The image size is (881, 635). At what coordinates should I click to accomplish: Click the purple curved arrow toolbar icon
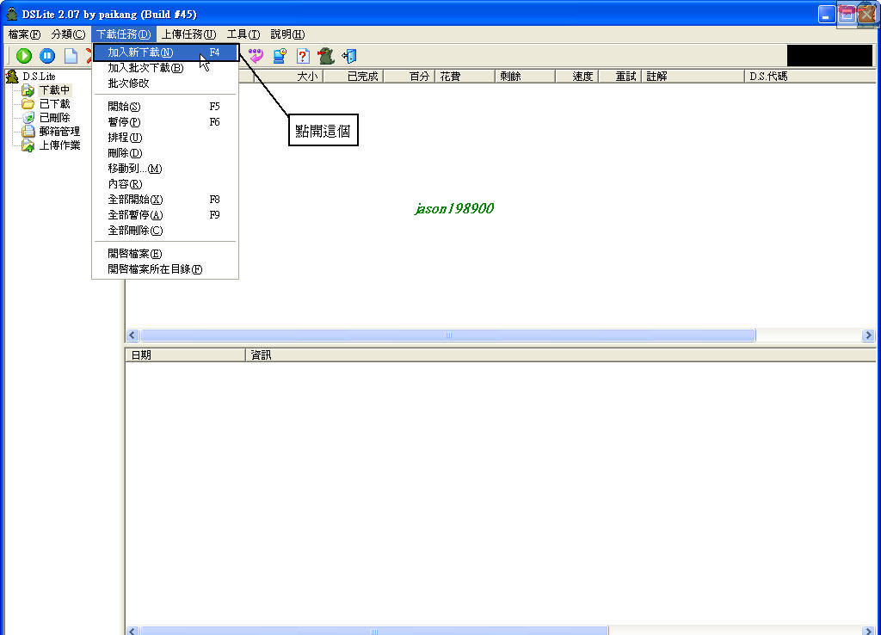pos(256,56)
